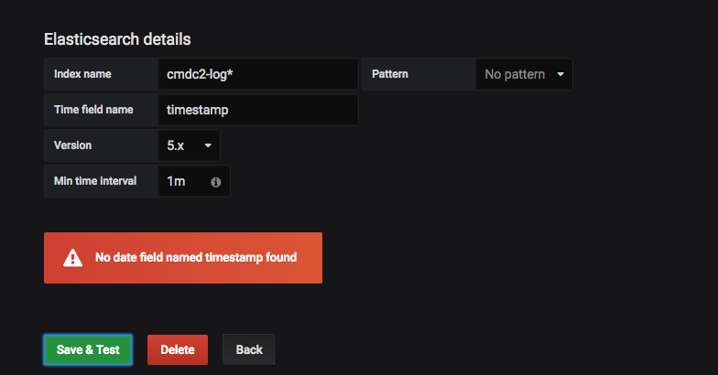Click the Elasticsearch details heading

tap(117, 39)
